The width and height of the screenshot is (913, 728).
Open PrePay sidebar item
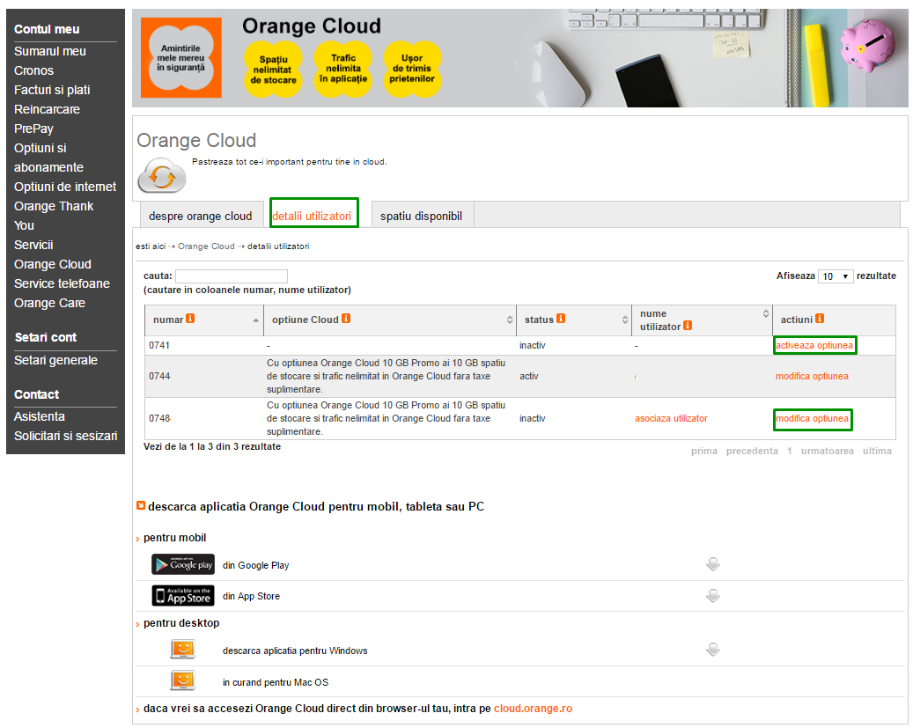[33, 129]
